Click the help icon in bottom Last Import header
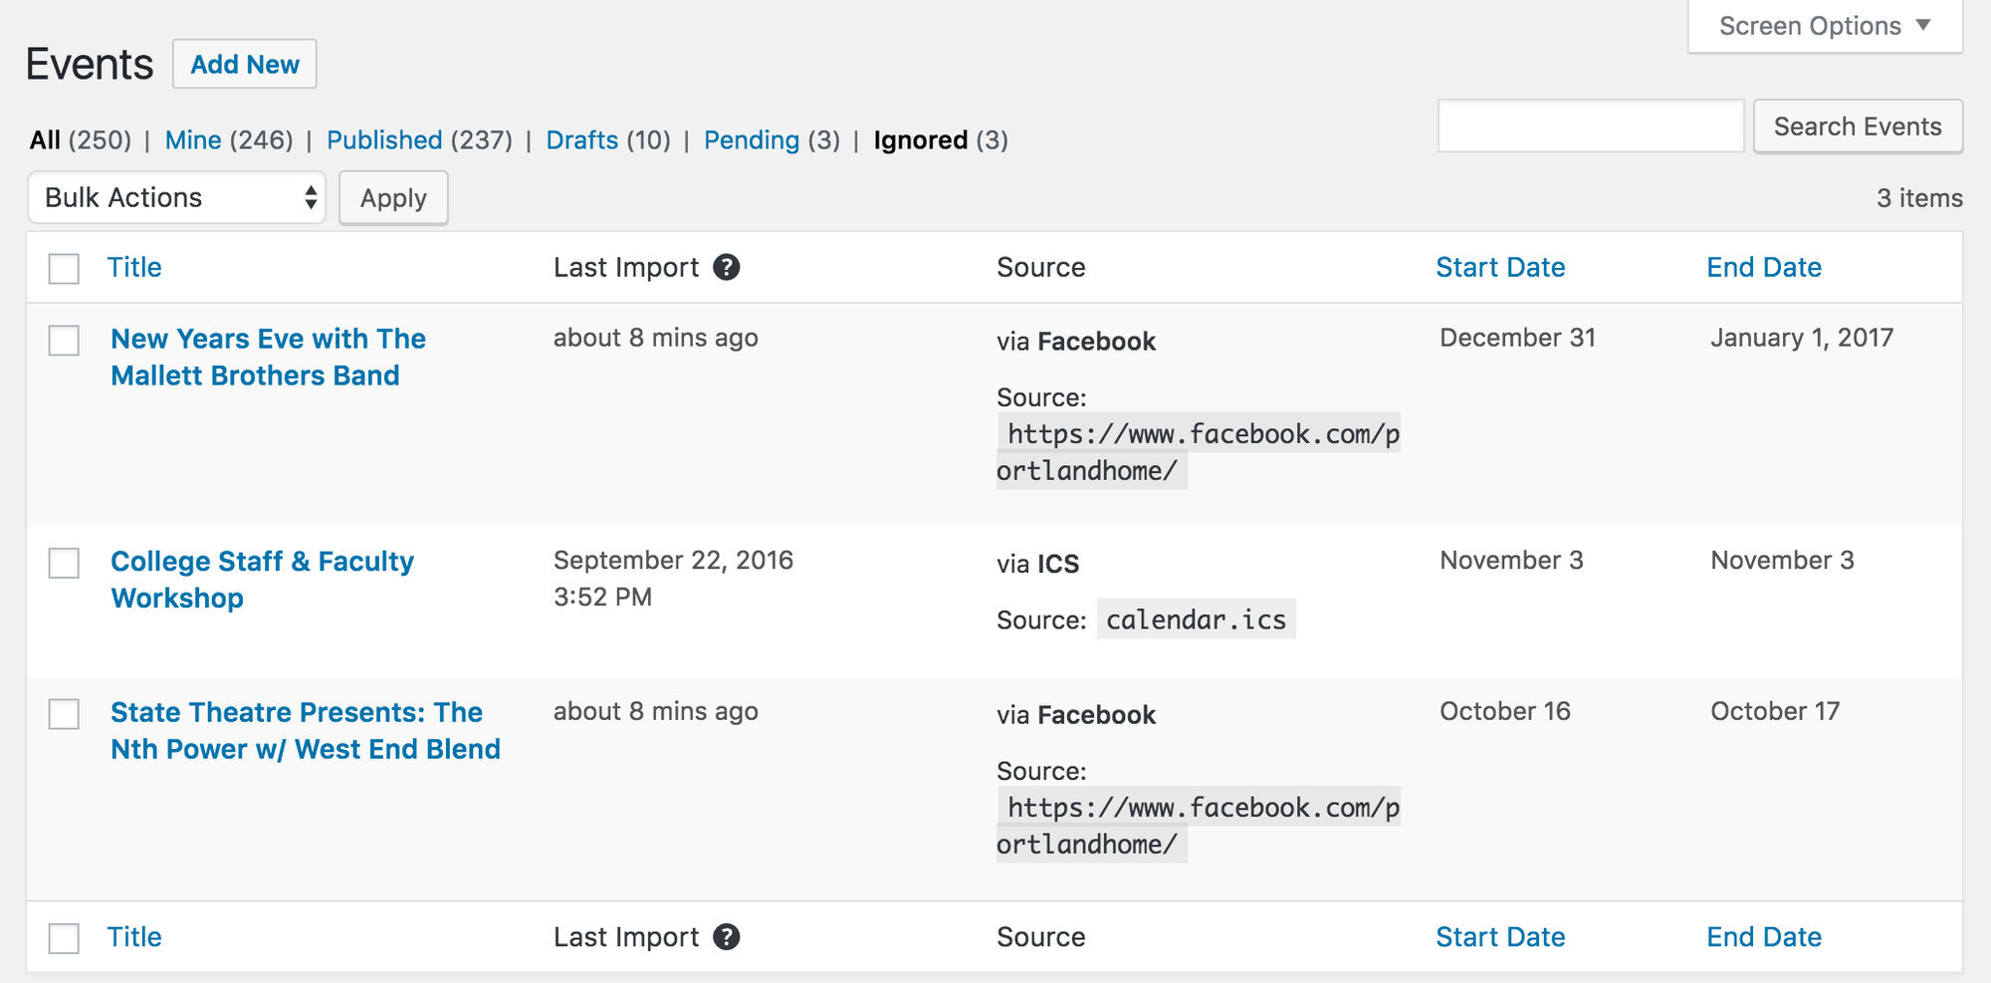 (728, 936)
